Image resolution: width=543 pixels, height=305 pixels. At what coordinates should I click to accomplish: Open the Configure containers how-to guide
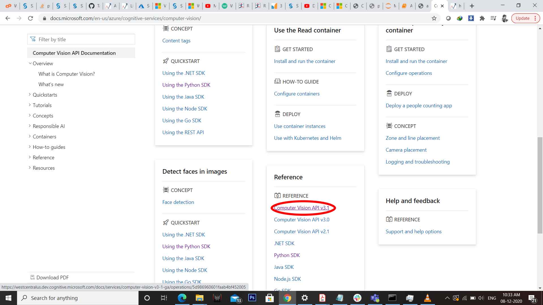[296, 93]
